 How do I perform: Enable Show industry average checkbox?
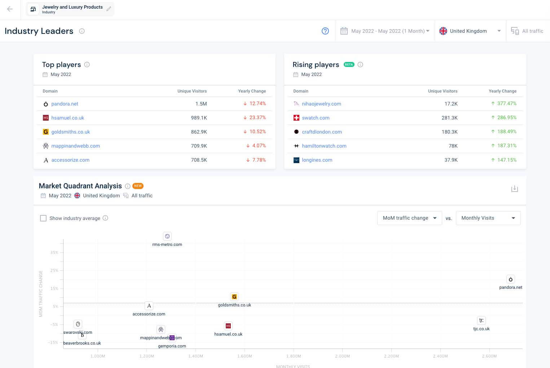click(x=43, y=218)
